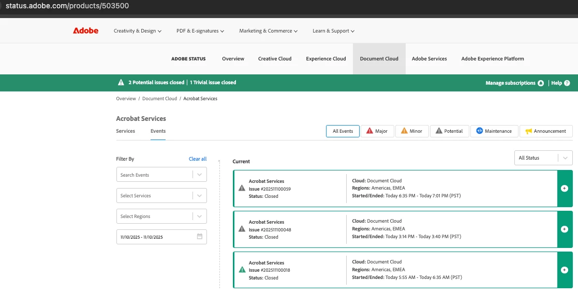The width and height of the screenshot is (578, 296).
Task: Select the Document Cloud tab
Action: (x=379, y=58)
